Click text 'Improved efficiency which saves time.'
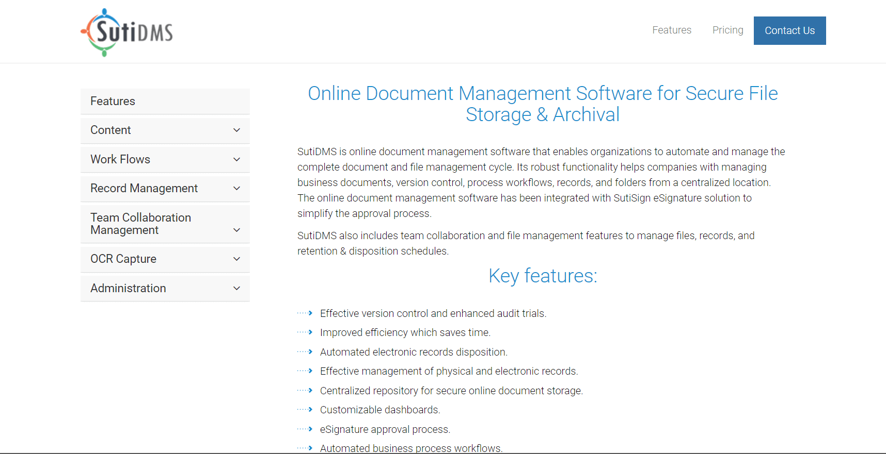886x454 pixels. (405, 332)
